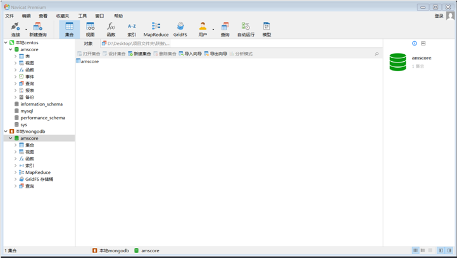Click the 登录 link
This screenshot has height=258, width=457.
tap(439, 16)
